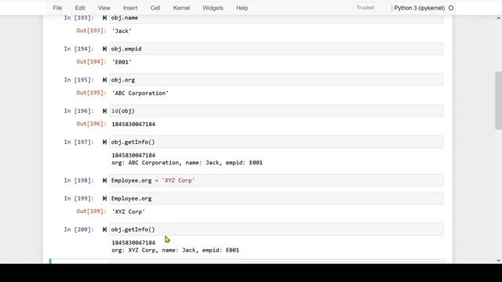Viewport: 502px width, 282px height.
Task: Click the Out[194]: prompt label
Action: tap(91, 62)
